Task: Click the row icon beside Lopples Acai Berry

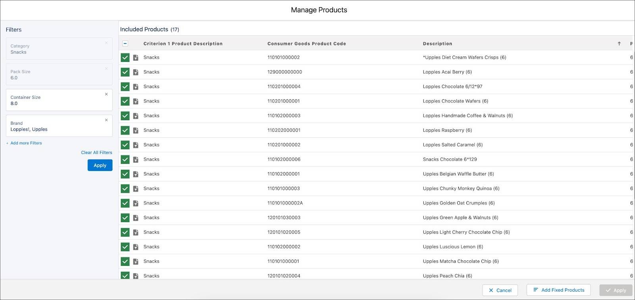Action: 136,72
